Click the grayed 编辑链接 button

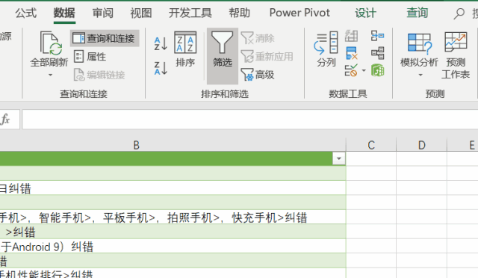[99, 75]
